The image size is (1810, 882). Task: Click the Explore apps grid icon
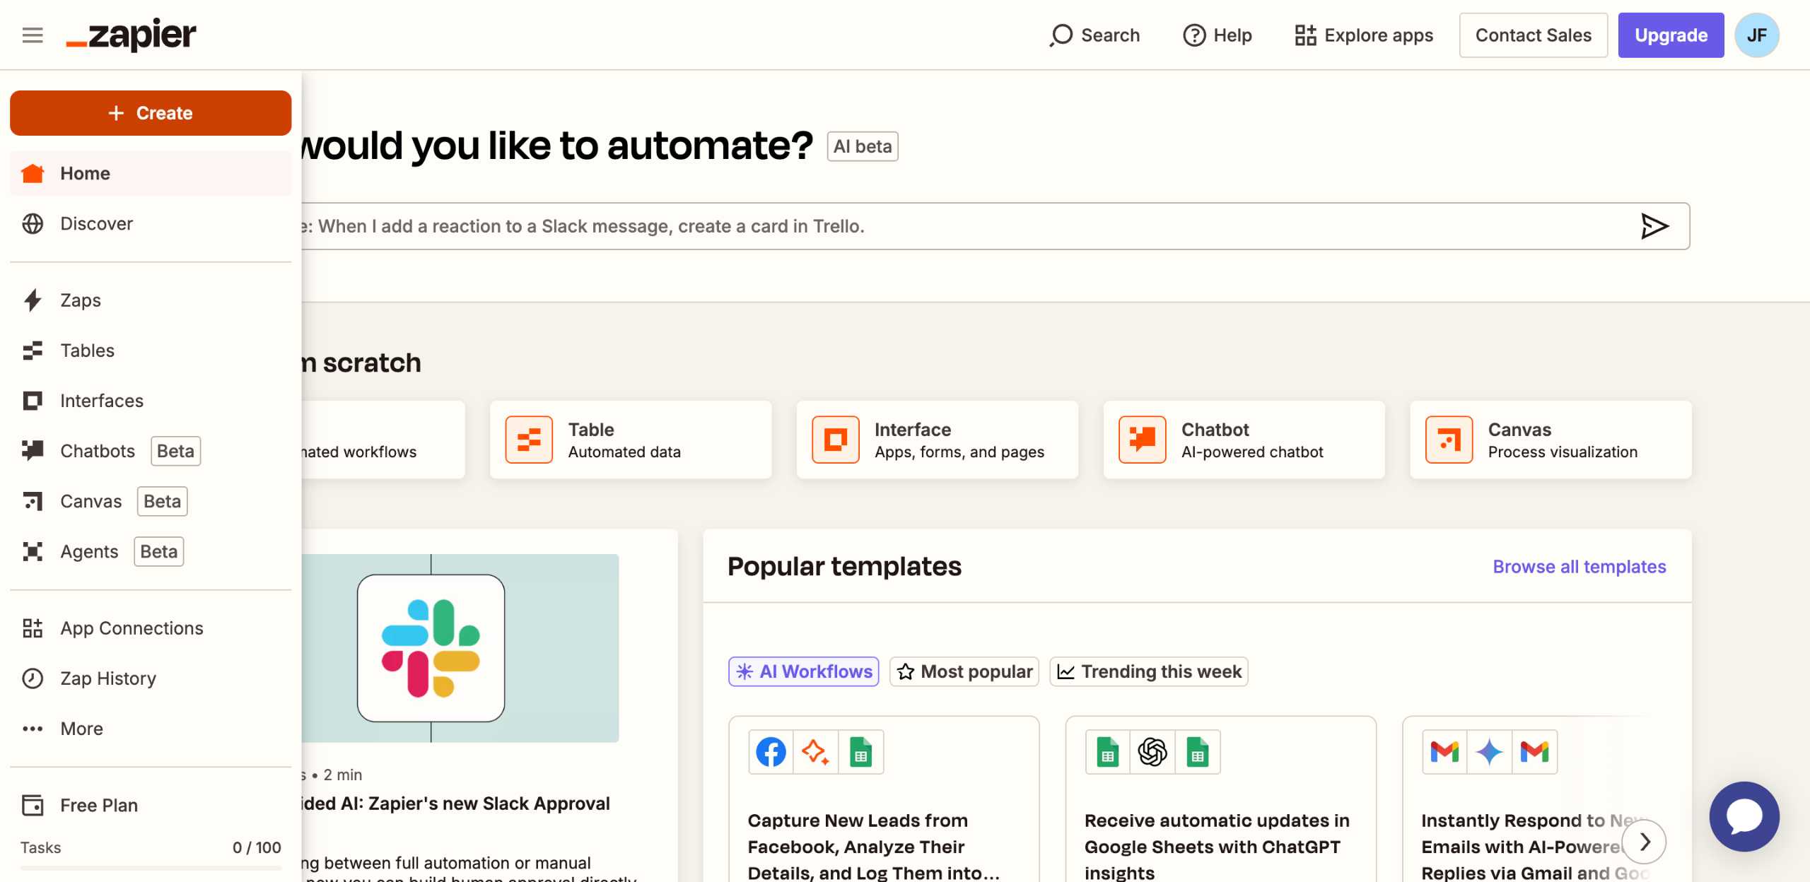[x=1305, y=35]
